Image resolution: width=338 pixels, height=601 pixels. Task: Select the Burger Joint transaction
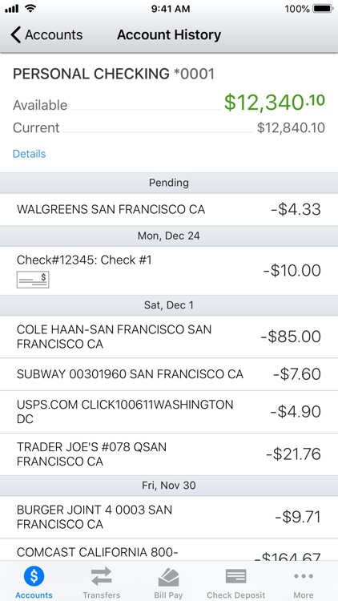tap(169, 517)
